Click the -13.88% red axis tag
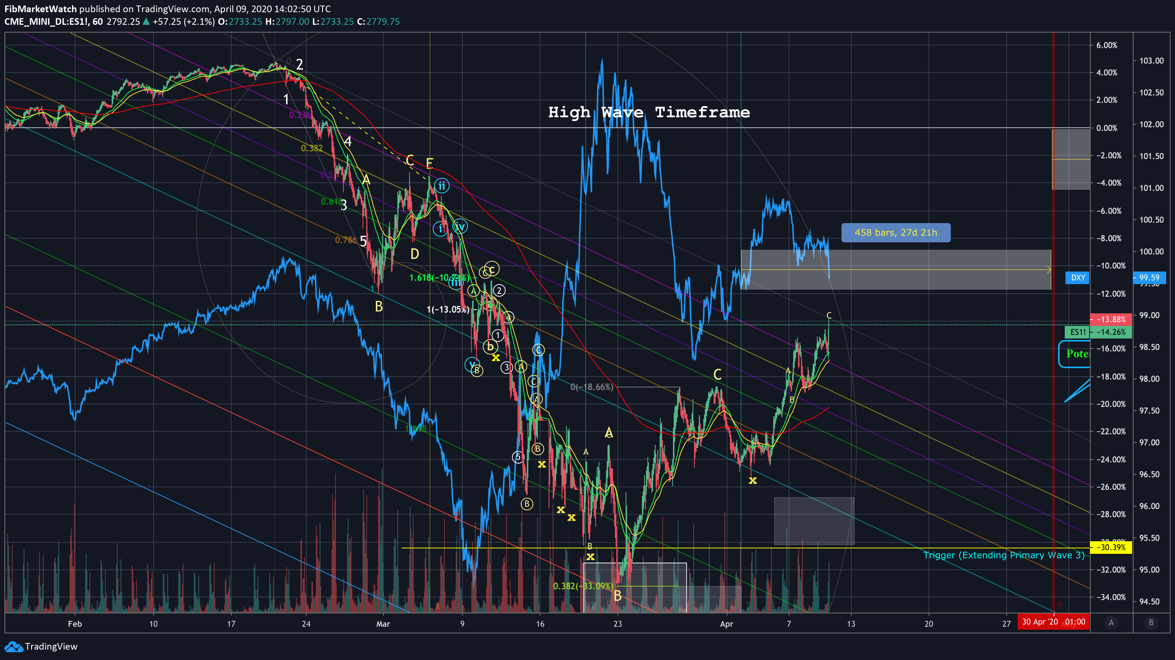The image size is (1175, 660). click(1111, 319)
